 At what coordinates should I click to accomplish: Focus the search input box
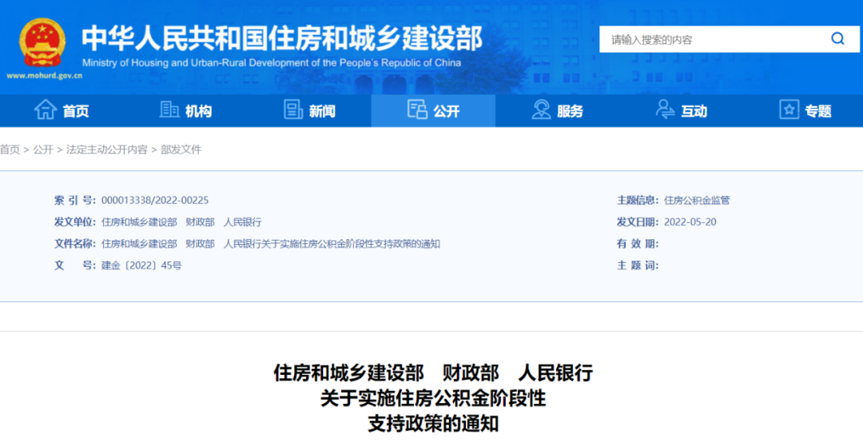pos(711,39)
